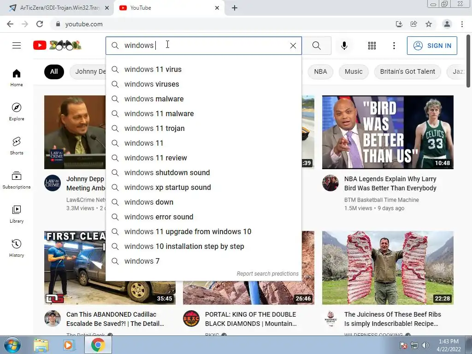472x354 pixels.
Task: Choose suggestion "windows xp startup sound"
Action: point(203,187)
